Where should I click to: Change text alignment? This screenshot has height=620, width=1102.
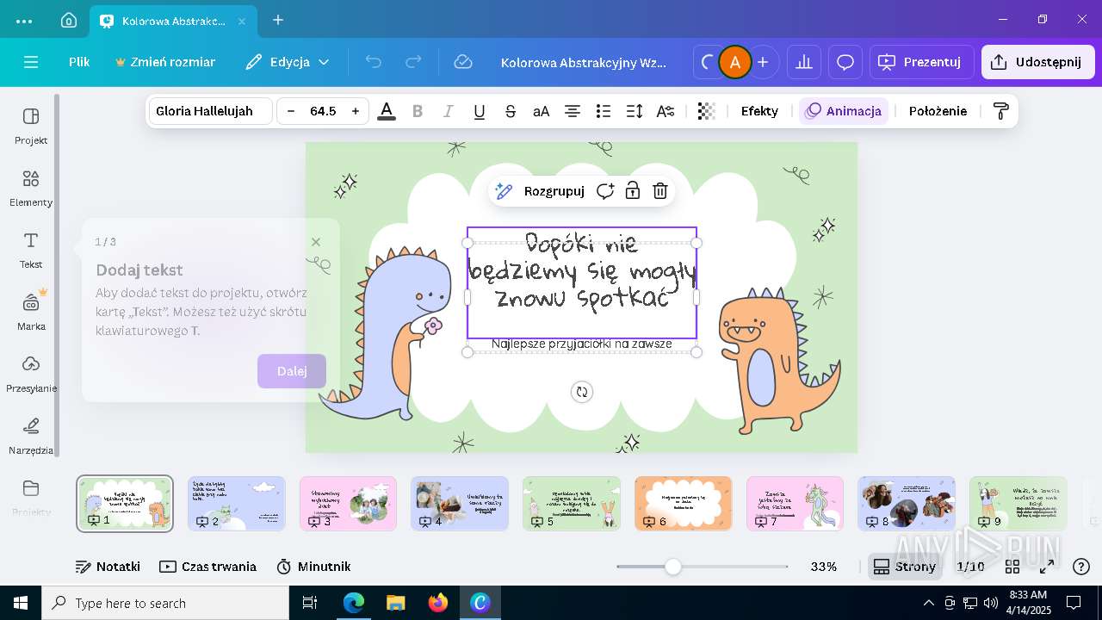(x=573, y=111)
